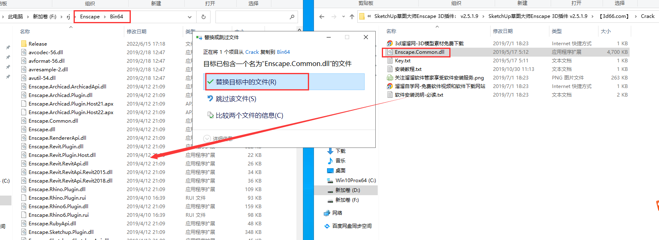The width and height of the screenshot is (659, 240).
Task: Click the chevron before Crack breadcrumb
Action: pyautogui.click(x=636, y=16)
